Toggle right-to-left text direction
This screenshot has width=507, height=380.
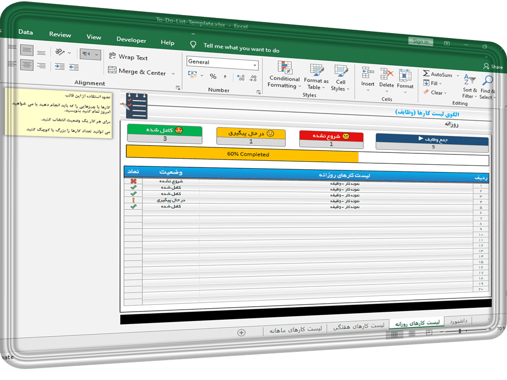point(86,54)
